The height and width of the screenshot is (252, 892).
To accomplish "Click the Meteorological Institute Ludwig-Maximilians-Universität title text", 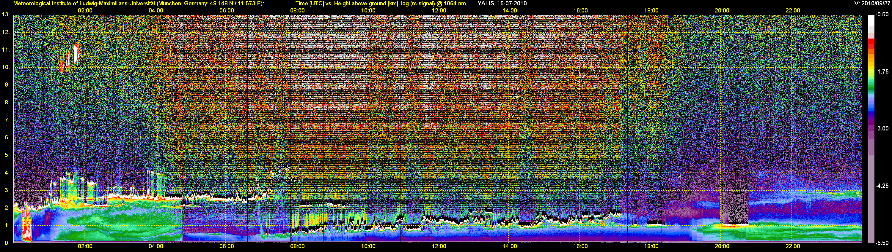I will click(x=139, y=4).
